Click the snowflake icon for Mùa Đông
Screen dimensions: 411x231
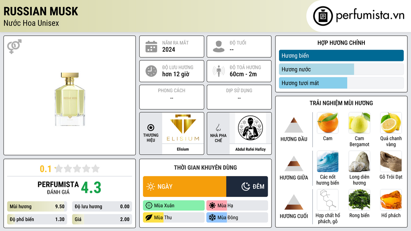[212, 218]
